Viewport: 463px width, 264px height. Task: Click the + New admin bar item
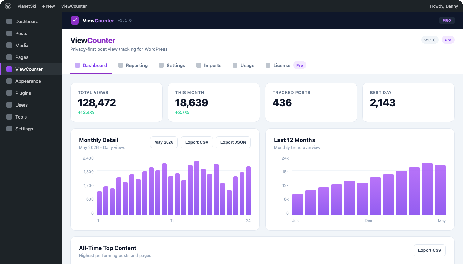(48, 6)
